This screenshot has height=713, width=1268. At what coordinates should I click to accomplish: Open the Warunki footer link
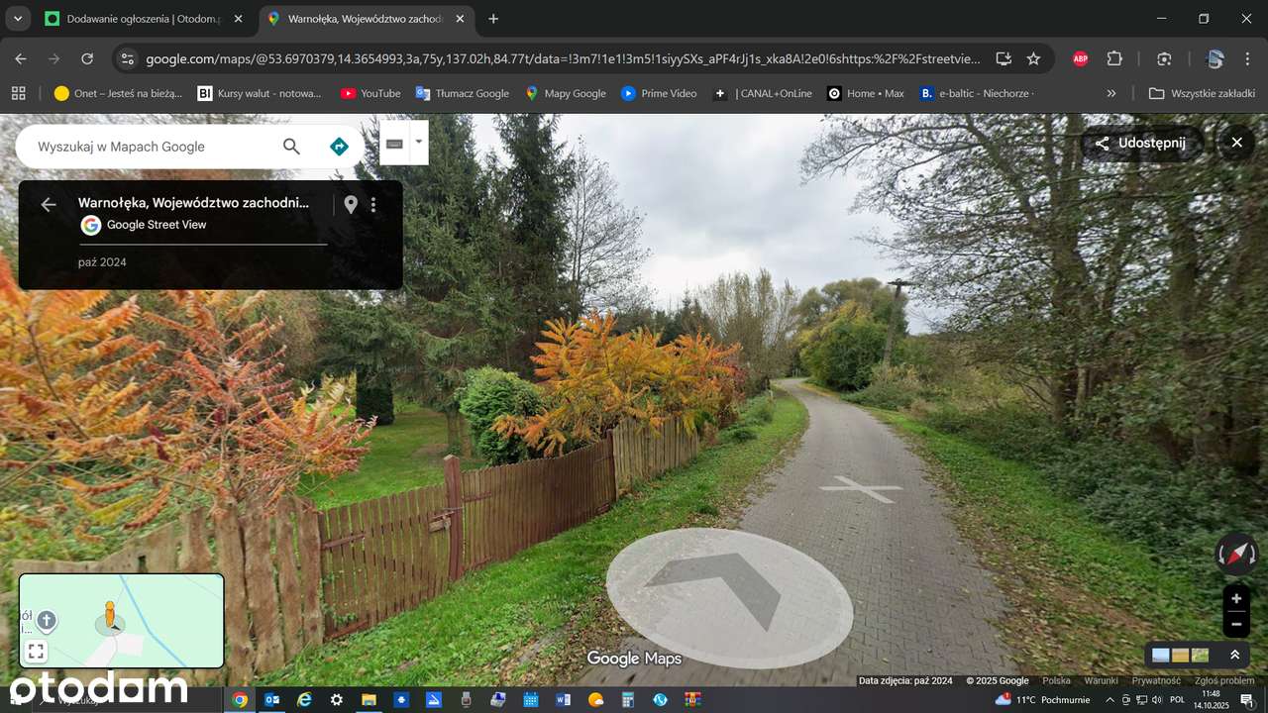pyautogui.click(x=1101, y=680)
